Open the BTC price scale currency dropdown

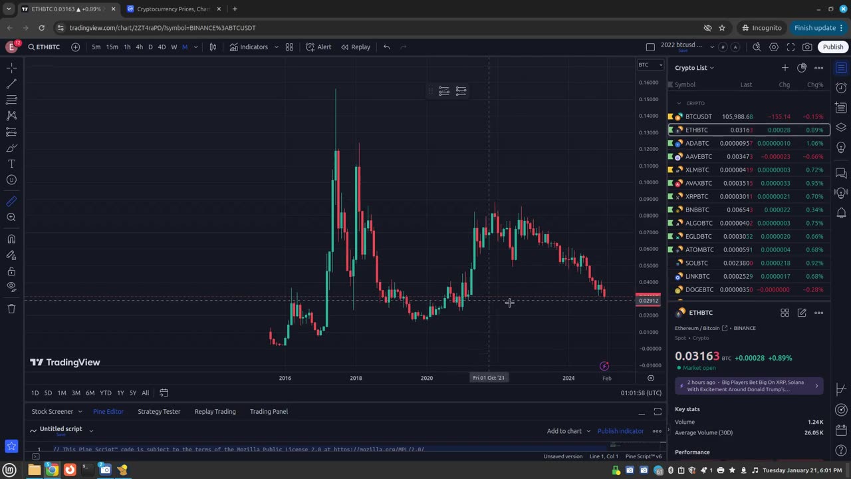[650, 65]
